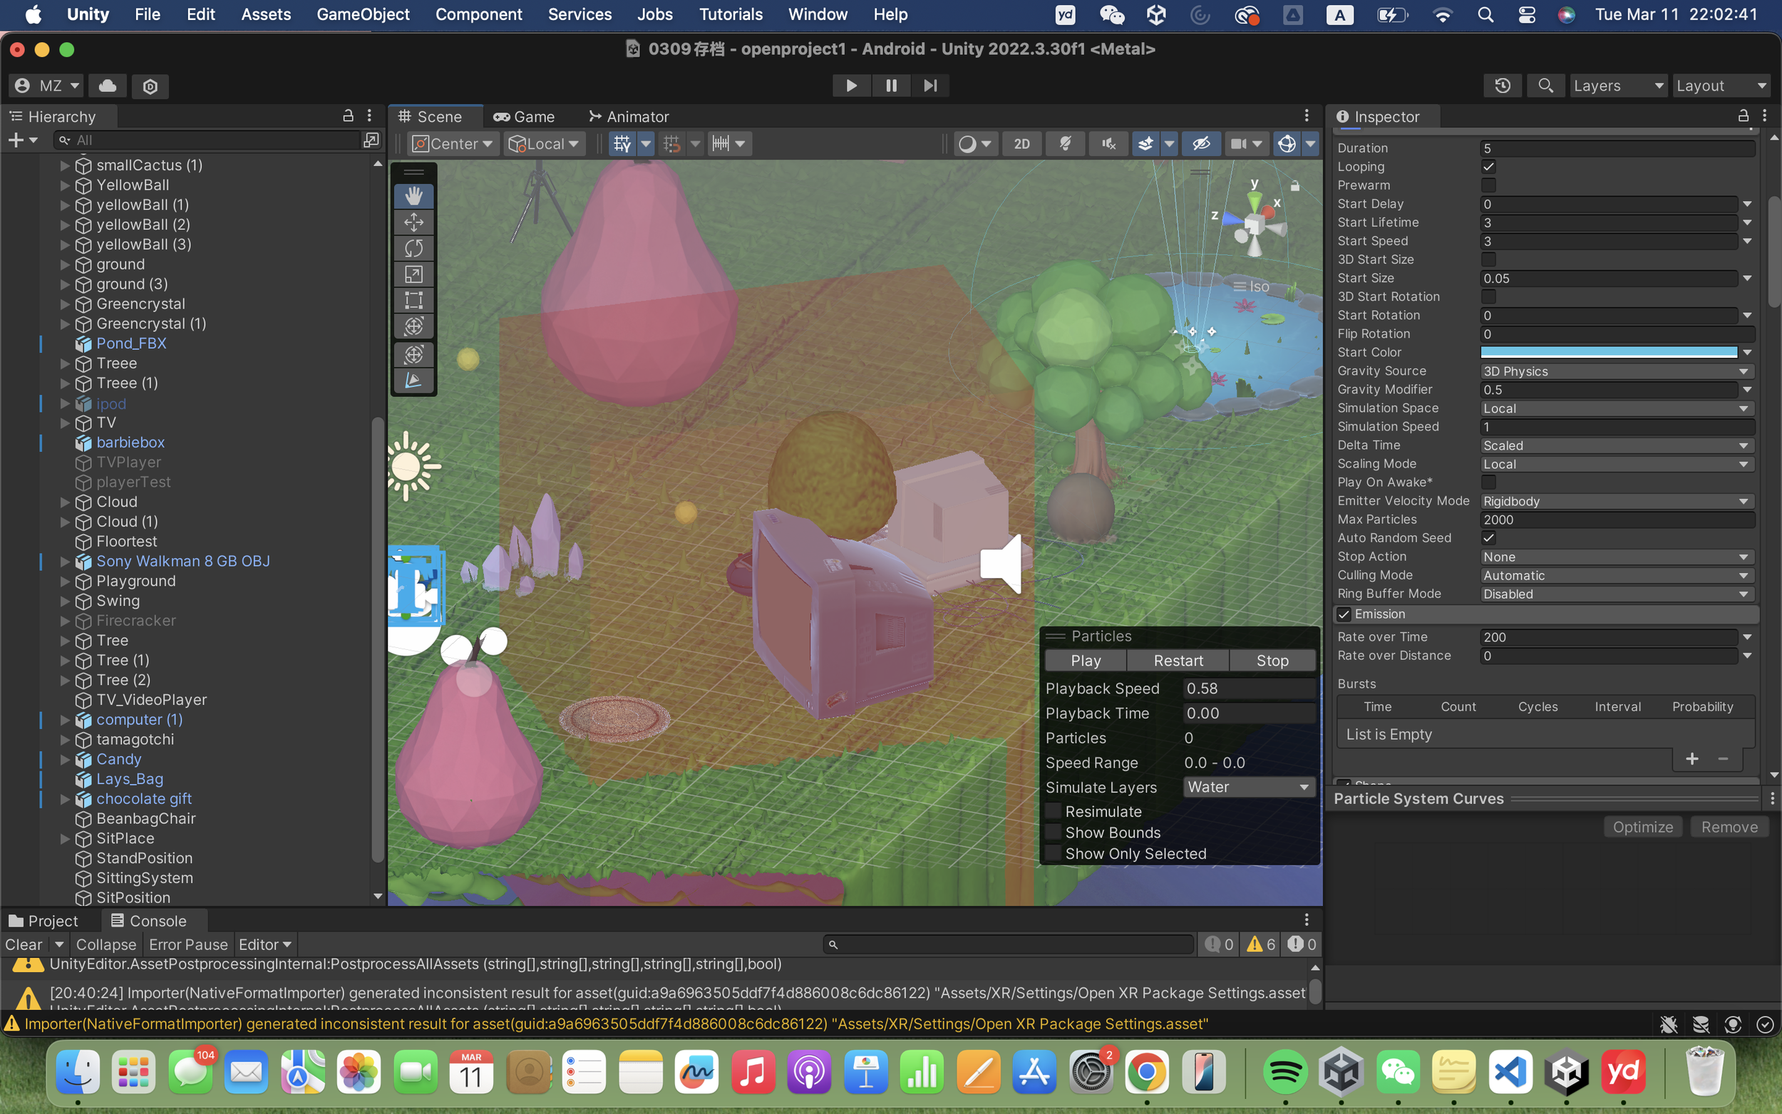Viewport: 1782px width, 1114px height.
Task: Select the Rotate tool
Action: coord(413,248)
